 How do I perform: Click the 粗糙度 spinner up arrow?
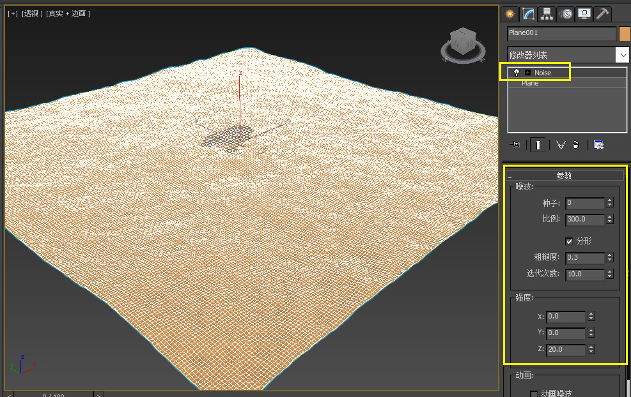610,255
